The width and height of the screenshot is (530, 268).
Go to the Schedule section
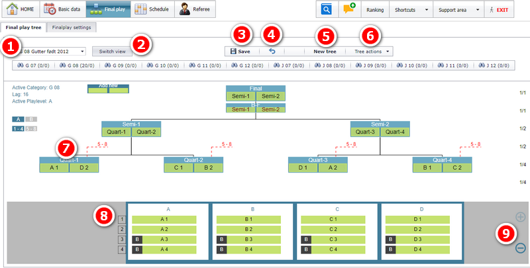[152, 9]
